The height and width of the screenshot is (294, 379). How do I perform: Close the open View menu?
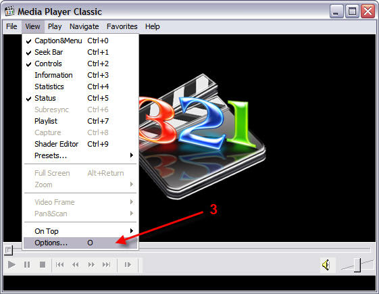click(32, 26)
